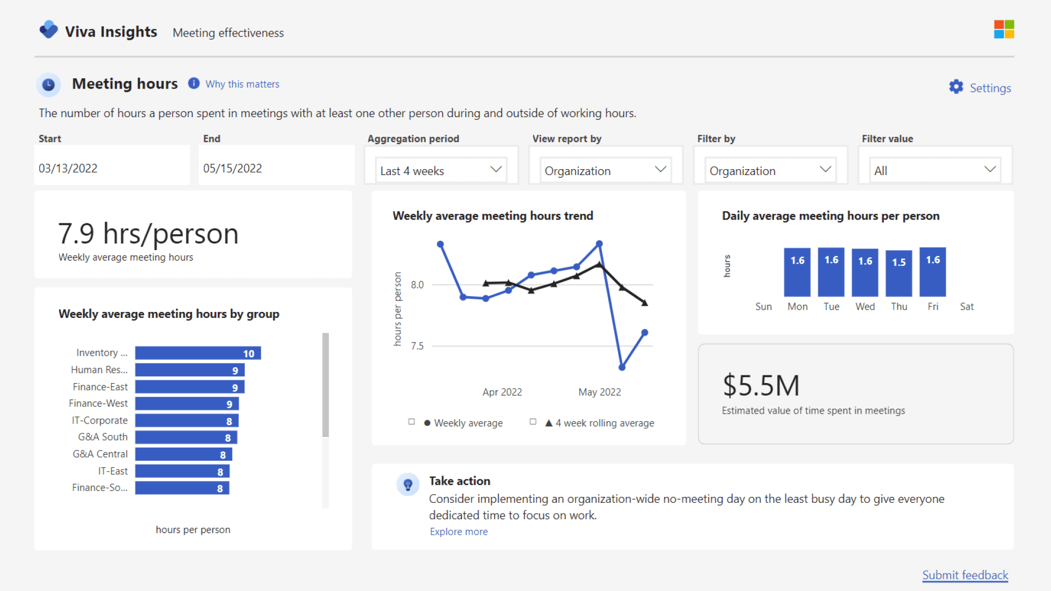Open Settings via the gear icon
The image size is (1051, 591).
pyautogui.click(x=956, y=87)
